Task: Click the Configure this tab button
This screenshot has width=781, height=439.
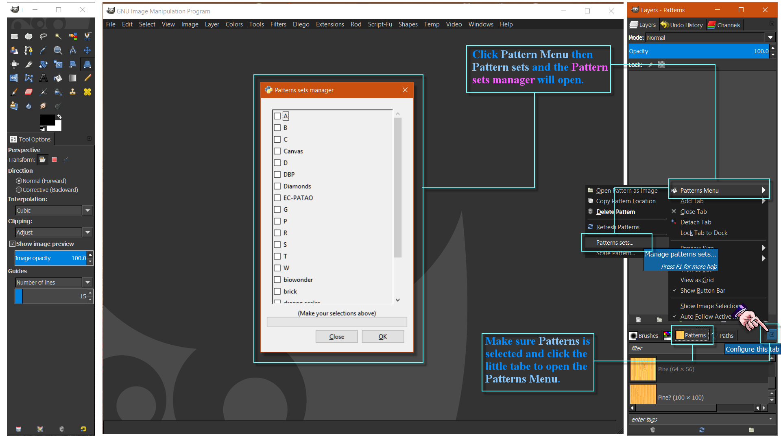Action: [771, 335]
